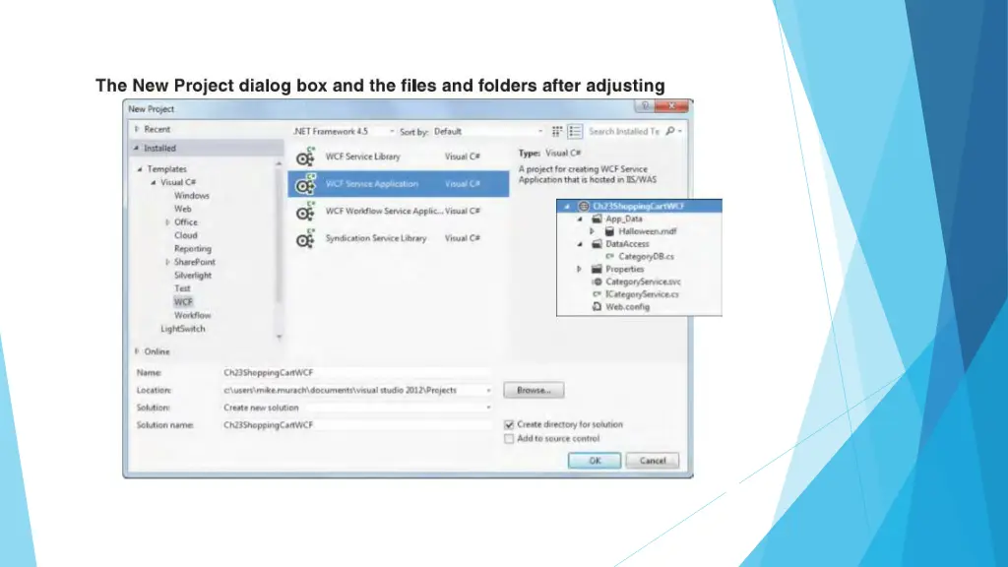Screen dimensions: 1008x567
Task: Click the Properties folder icon
Action: tap(597, 270)
